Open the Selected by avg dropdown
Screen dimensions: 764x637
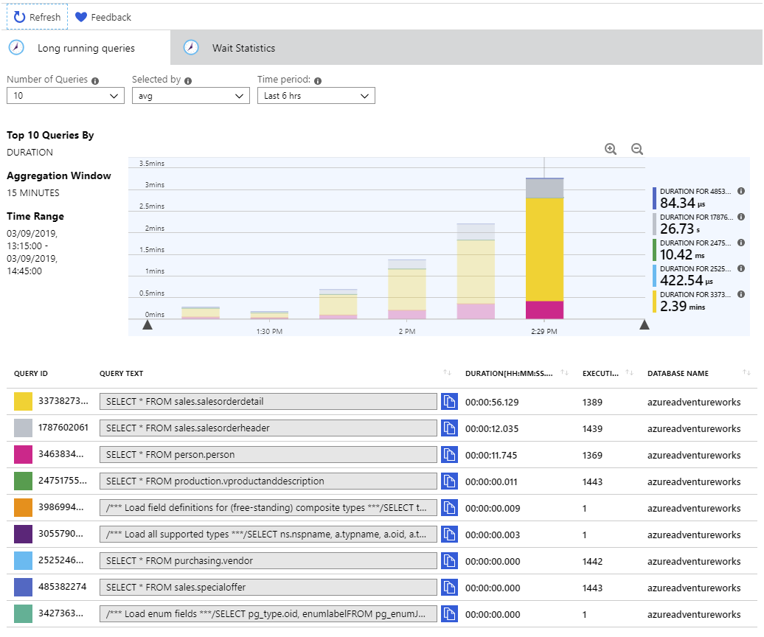pyautogui.click(x=190, y=95)
